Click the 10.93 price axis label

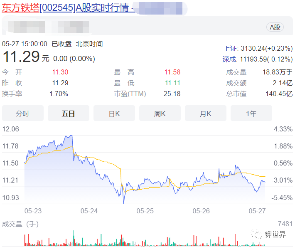point(10,198)
